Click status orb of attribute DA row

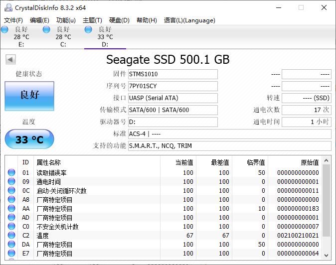pyautogui.click(x=11, y=244)
